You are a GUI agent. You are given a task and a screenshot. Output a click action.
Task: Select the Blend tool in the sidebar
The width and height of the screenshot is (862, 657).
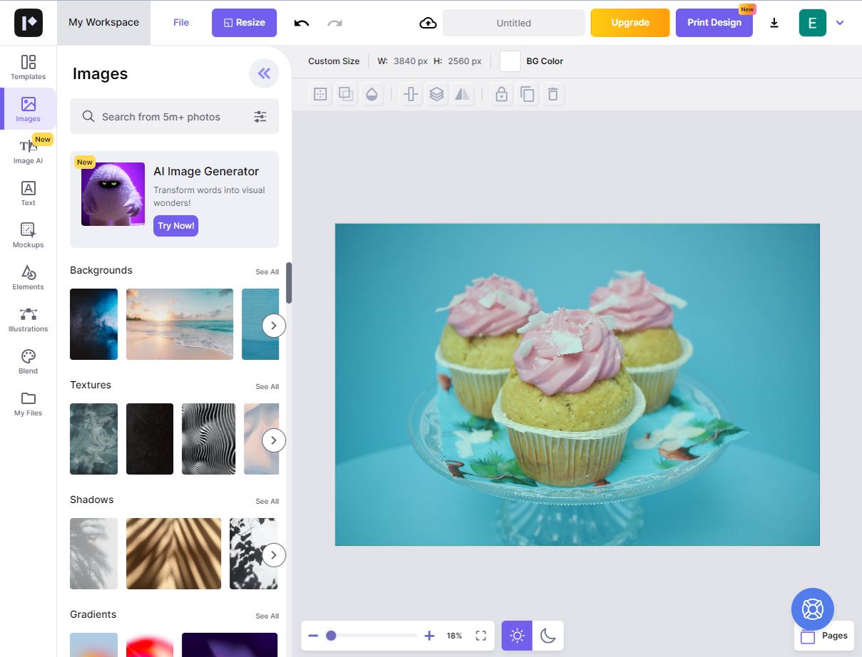pyautogui.click(x=28, y=361)
